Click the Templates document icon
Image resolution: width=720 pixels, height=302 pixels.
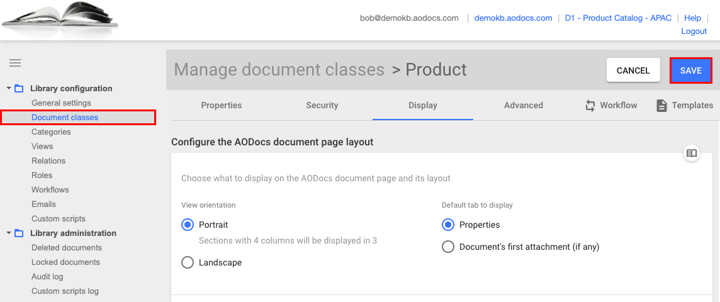pos(661,106)
